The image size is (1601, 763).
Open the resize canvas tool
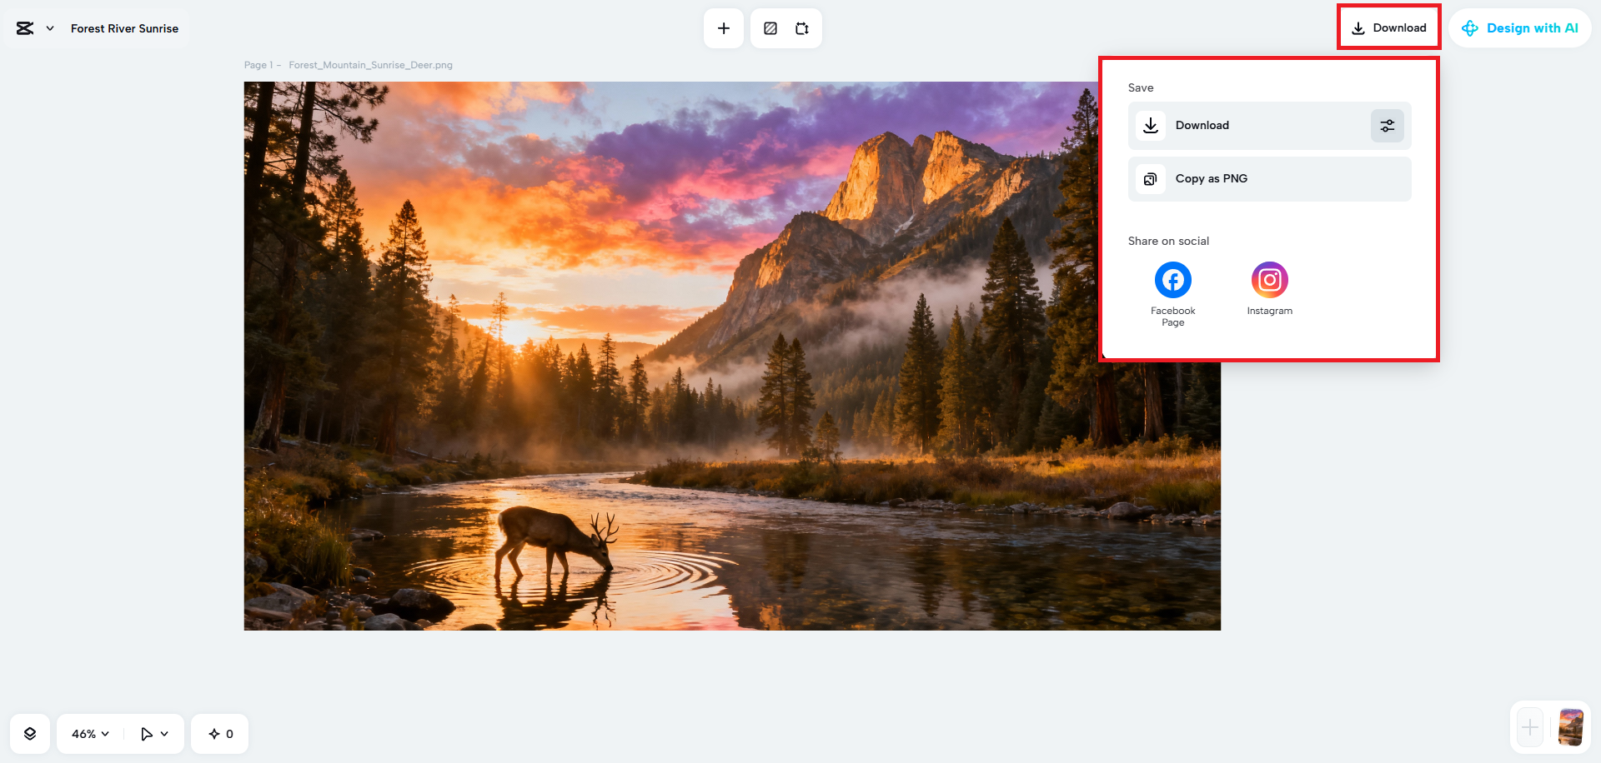click(x=801, y=27)
